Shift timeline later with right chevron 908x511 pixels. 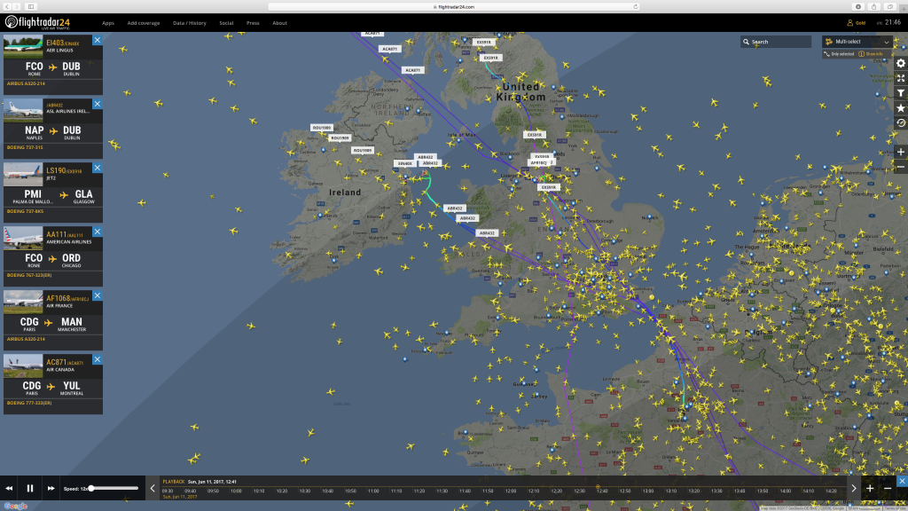(854, 489)
